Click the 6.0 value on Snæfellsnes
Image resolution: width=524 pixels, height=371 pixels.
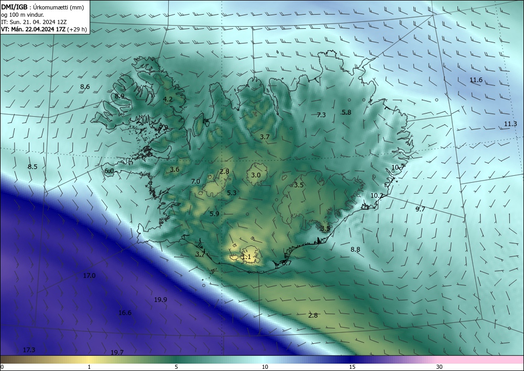pos(109,171)
